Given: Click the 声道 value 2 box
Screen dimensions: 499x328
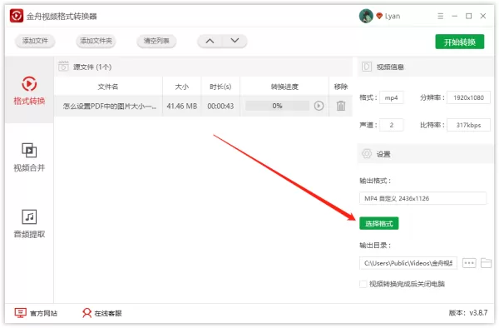Looking at the screenshot, I should point(391,125).
